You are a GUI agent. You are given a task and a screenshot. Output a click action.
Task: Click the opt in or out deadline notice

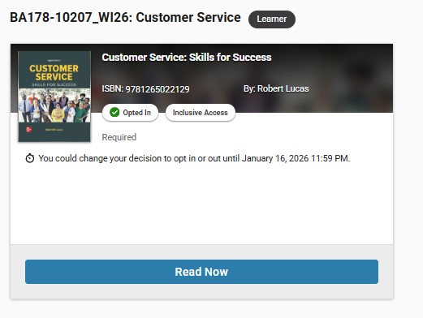194,158
